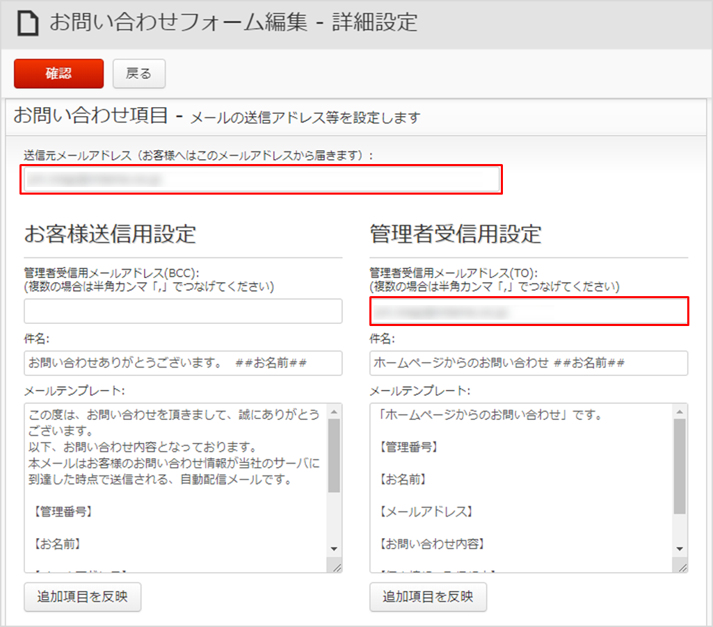Click 追加項目を反映 under admin settings

point(428,596)
